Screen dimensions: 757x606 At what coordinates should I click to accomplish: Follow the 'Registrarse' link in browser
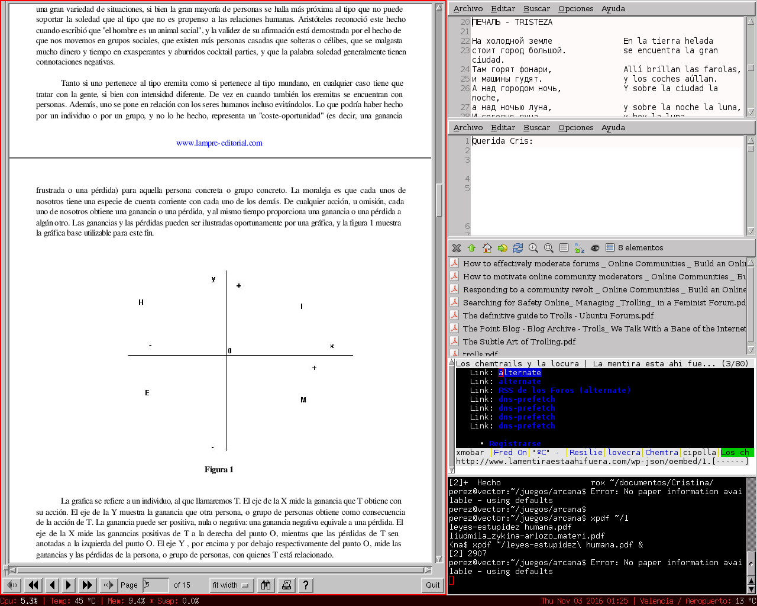tap(515, 444)
